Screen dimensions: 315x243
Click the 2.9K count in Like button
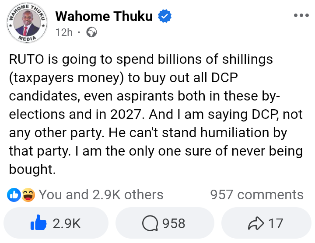tap(66, 223)
